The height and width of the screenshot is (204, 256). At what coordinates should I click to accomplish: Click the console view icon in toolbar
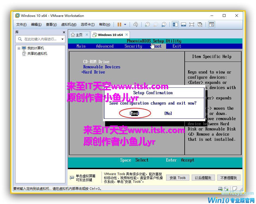[x=212, y=25]
